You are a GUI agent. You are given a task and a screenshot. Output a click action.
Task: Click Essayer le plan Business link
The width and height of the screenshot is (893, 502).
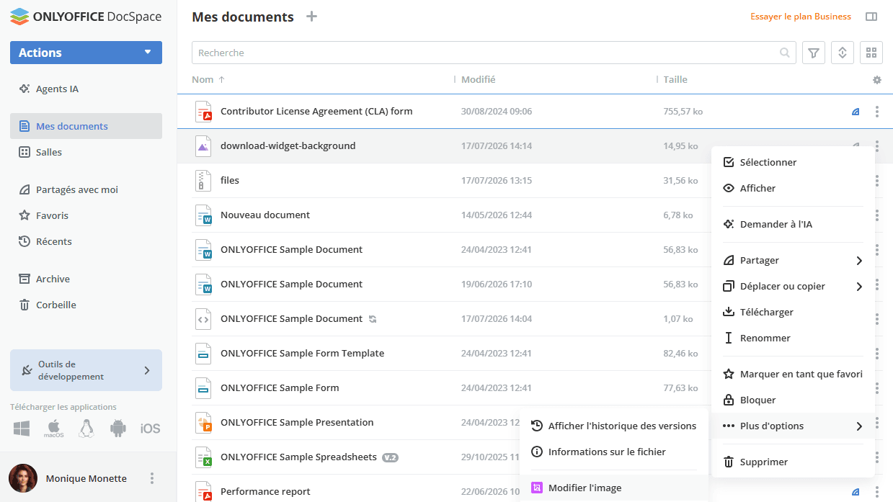(x=801, y=17)
